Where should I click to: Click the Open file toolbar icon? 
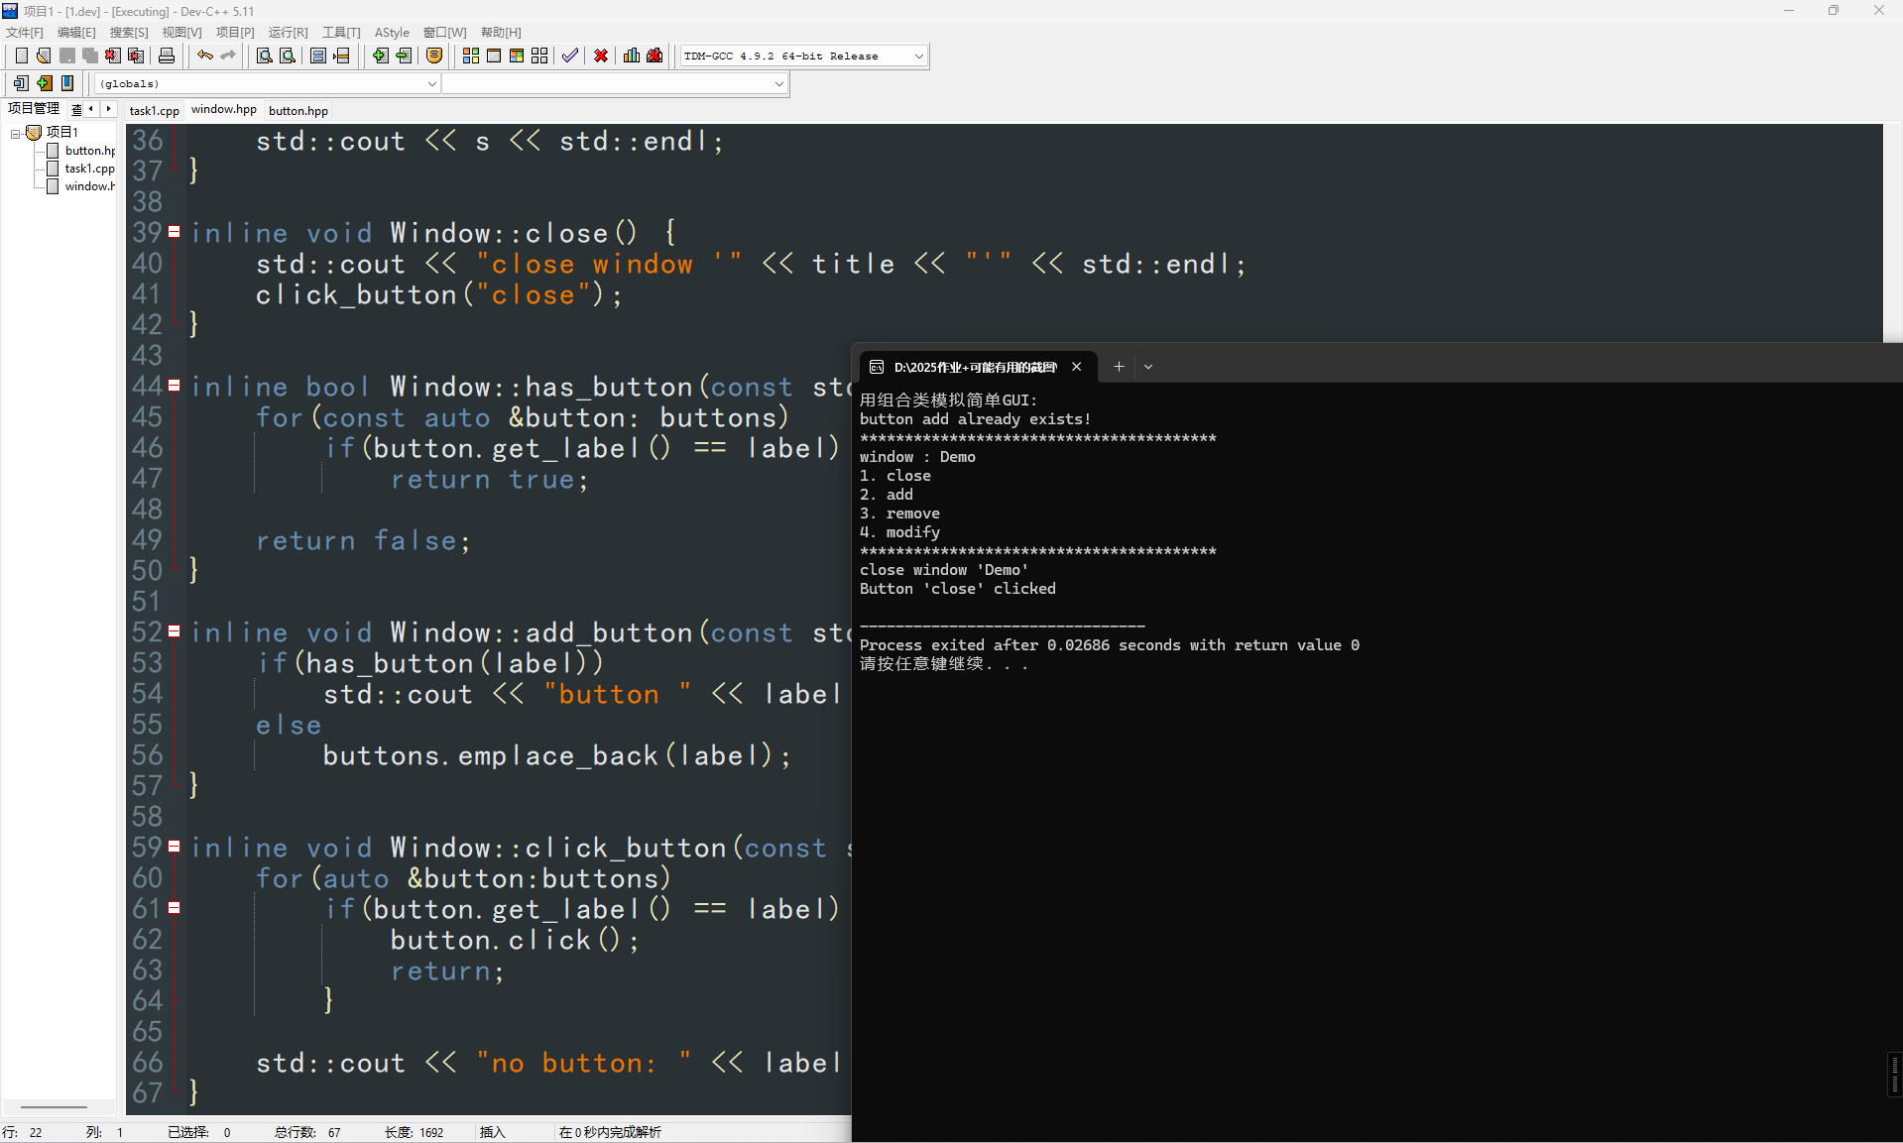coord(44,56)
